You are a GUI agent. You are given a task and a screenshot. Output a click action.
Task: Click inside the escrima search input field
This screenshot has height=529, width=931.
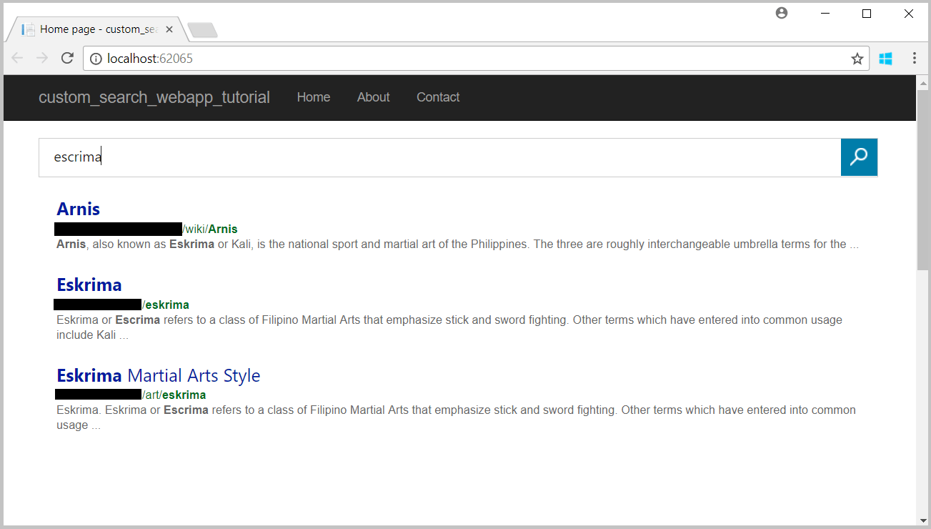click(429, 157)
